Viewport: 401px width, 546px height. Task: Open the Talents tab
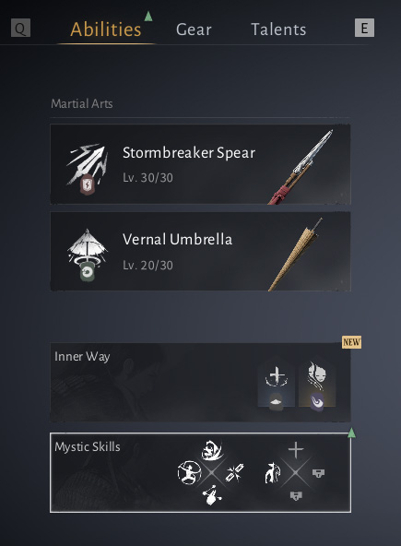point(278,30)
